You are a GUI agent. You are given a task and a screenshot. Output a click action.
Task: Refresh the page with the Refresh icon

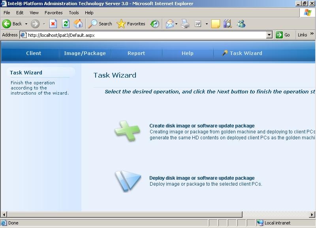tap(66, 24)
